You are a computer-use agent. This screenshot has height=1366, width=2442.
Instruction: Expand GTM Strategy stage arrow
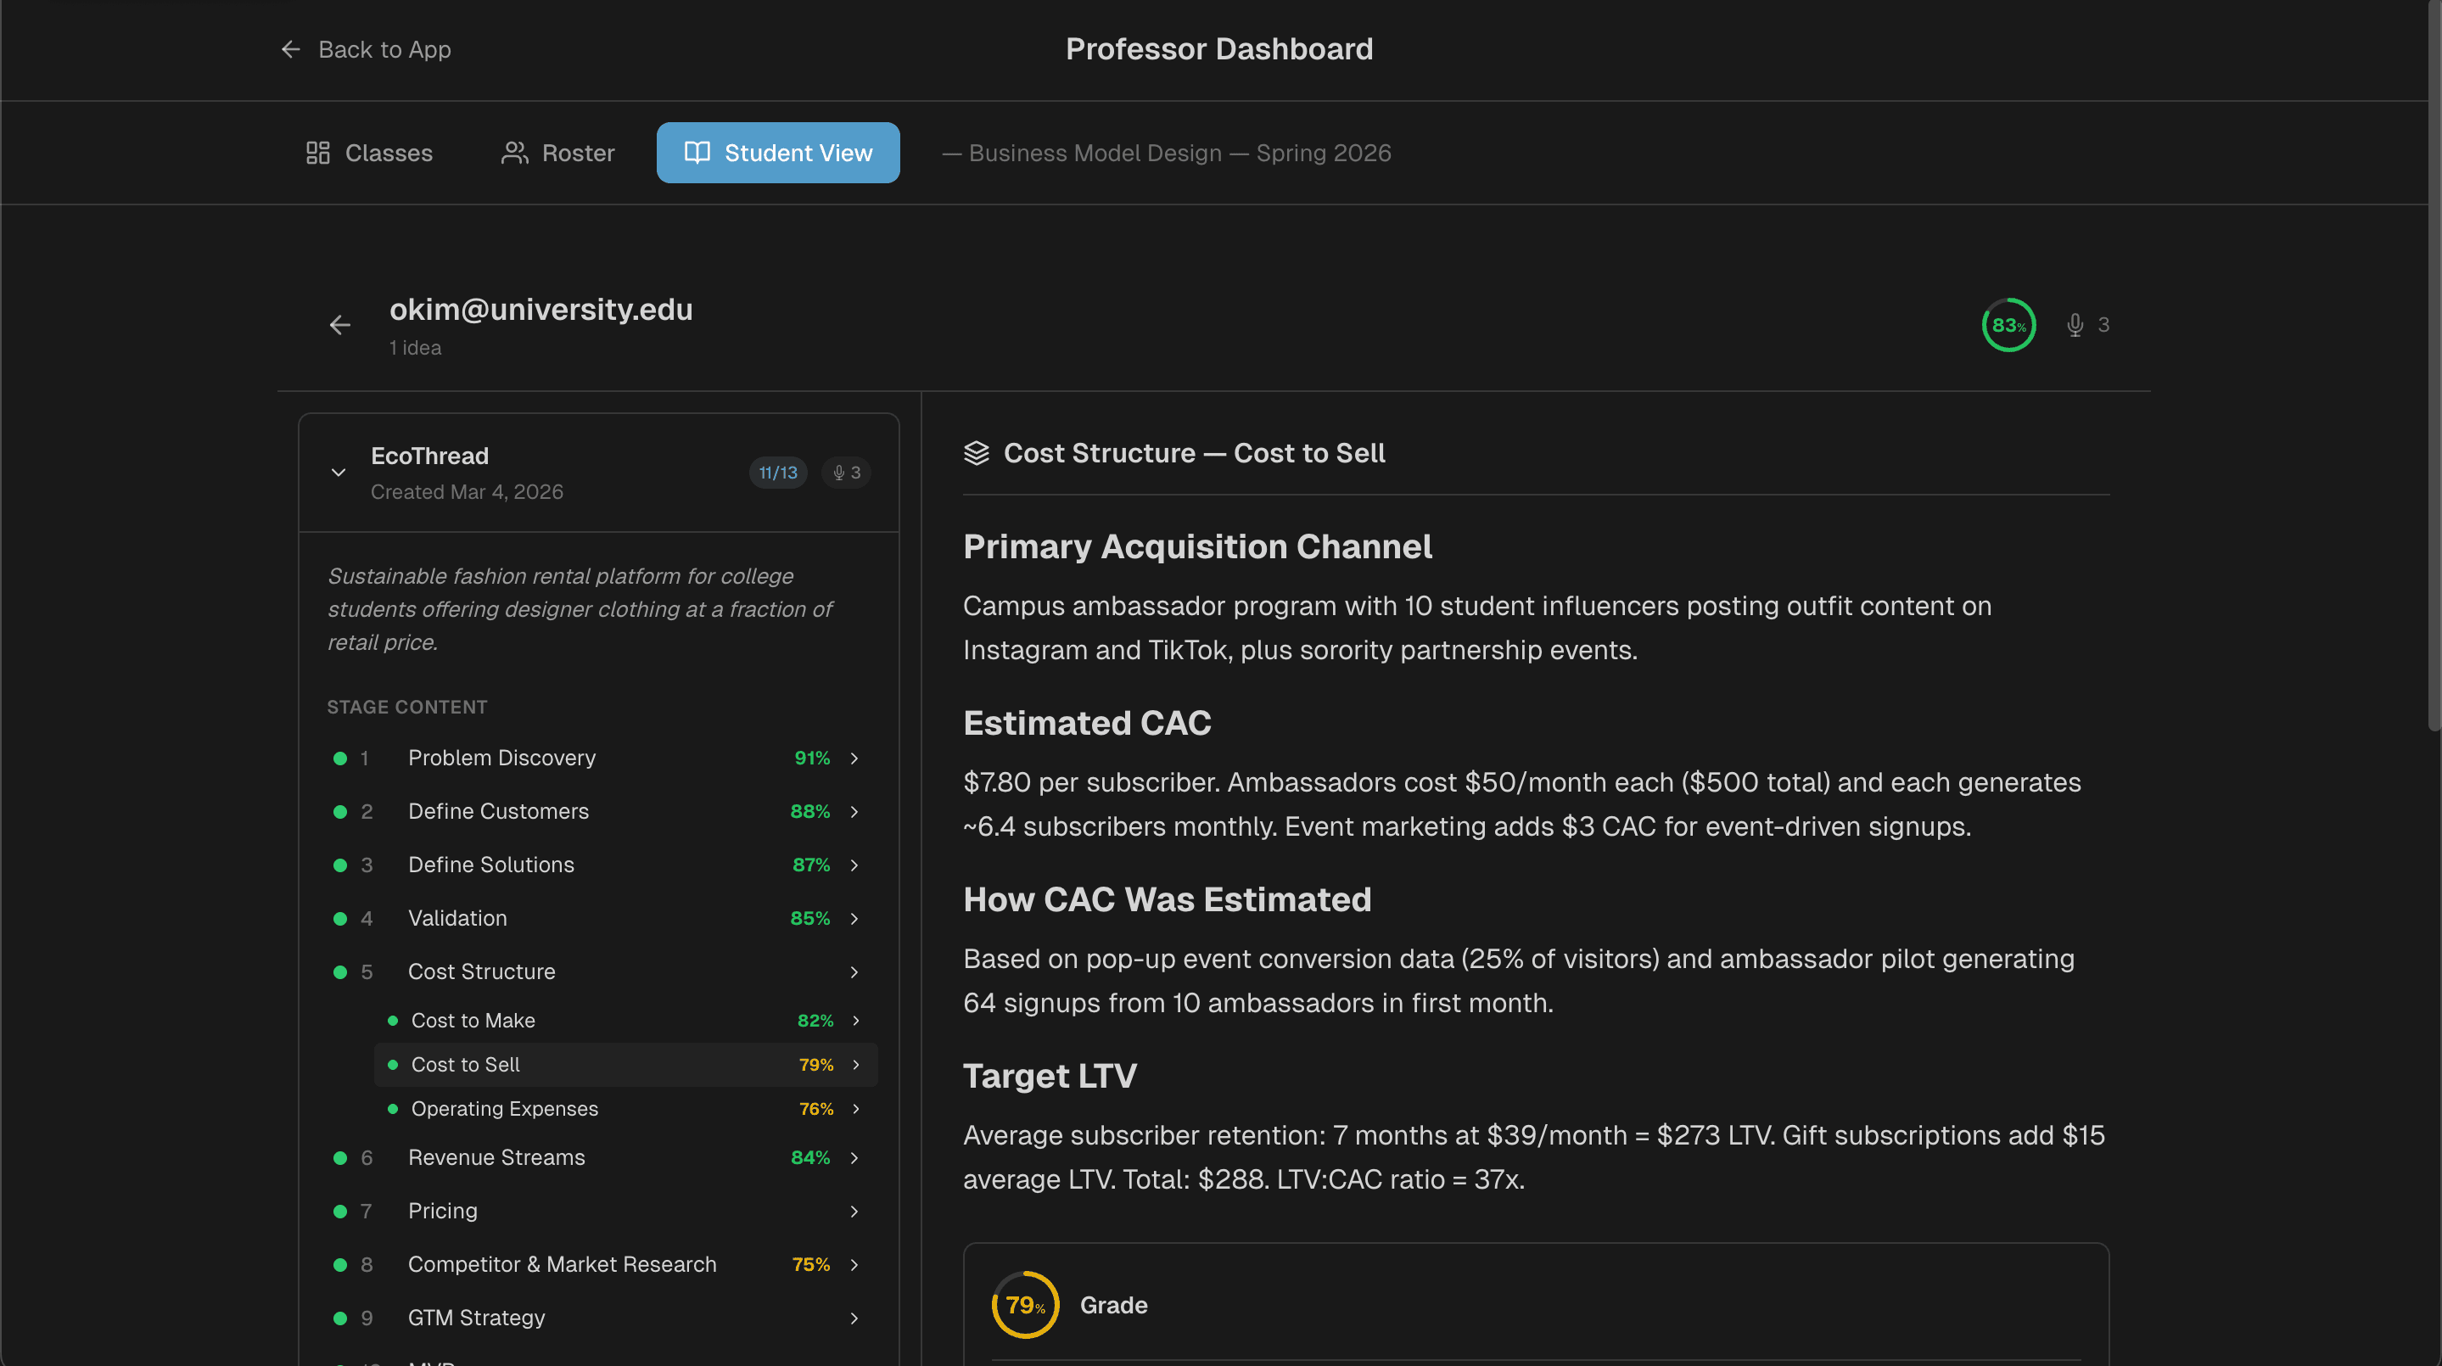854,1318
